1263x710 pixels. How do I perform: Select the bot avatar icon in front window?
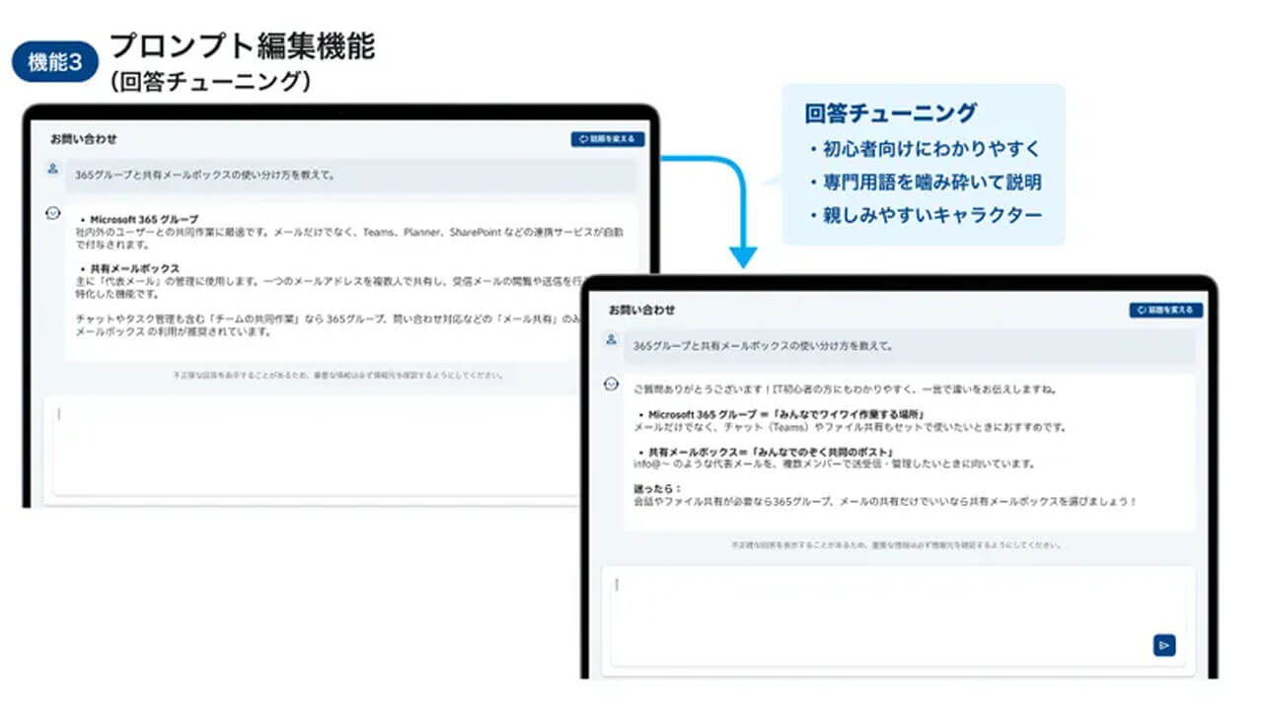611,384
